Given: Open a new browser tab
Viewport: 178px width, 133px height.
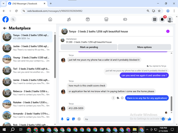Looking at the screenshot, I should pos(51,4).
